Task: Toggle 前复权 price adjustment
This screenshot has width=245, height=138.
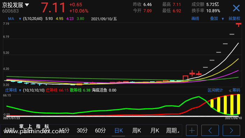Action: coord(234,19)
